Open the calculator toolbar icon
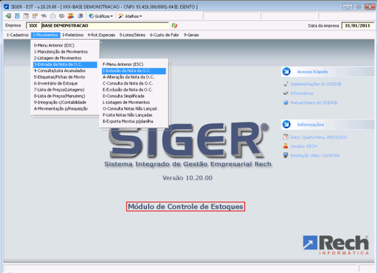The width and height of the screenshot is (377, 273). point(17,16)
